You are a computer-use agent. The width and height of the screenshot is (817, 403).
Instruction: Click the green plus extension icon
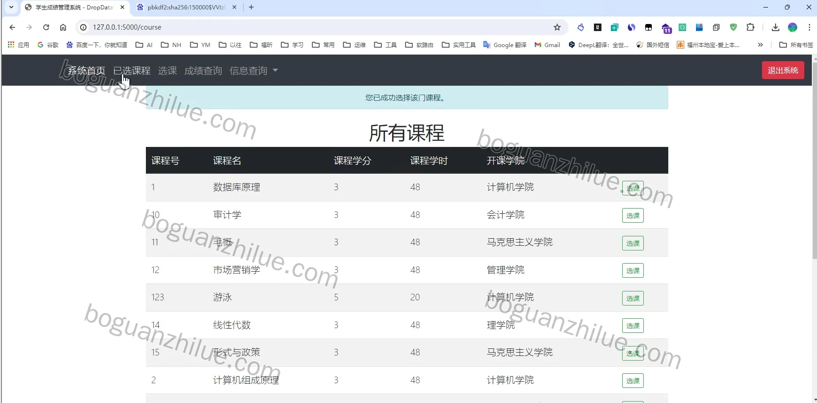point(615,27)
